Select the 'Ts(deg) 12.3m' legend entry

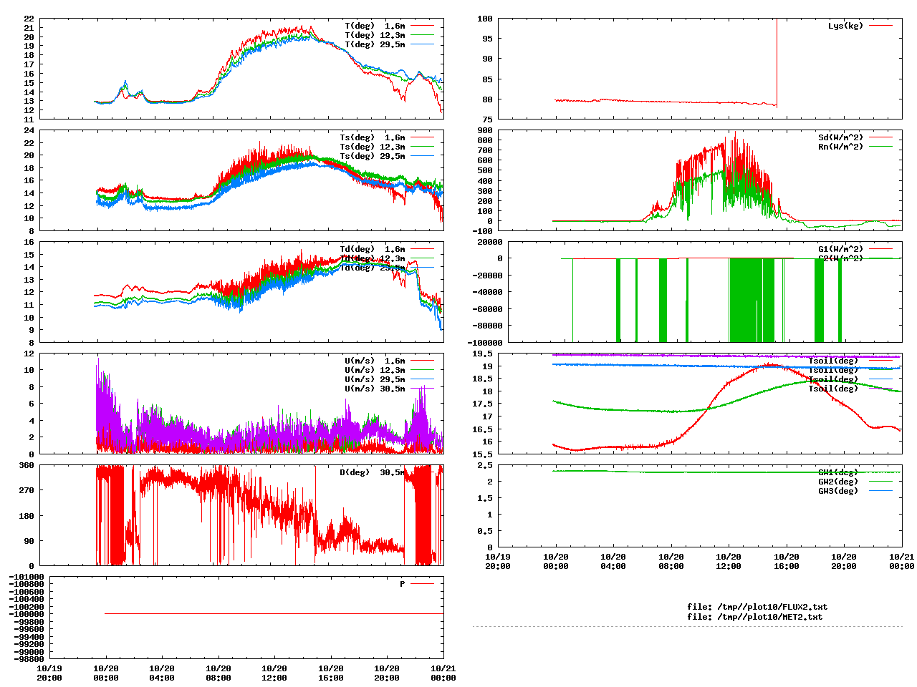(372, 147)
